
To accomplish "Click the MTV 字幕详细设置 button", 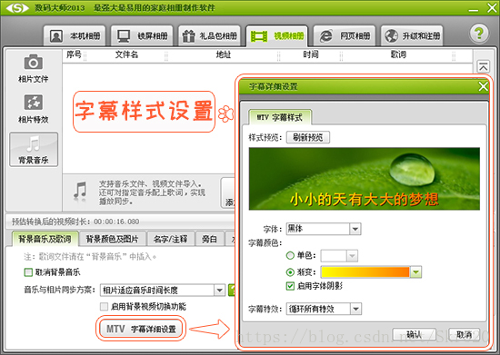I will click(141, 329).
